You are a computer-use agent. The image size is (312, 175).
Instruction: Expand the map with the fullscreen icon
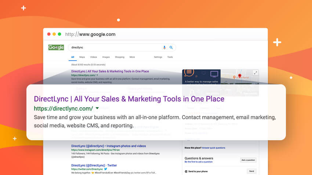coord(255,72)
